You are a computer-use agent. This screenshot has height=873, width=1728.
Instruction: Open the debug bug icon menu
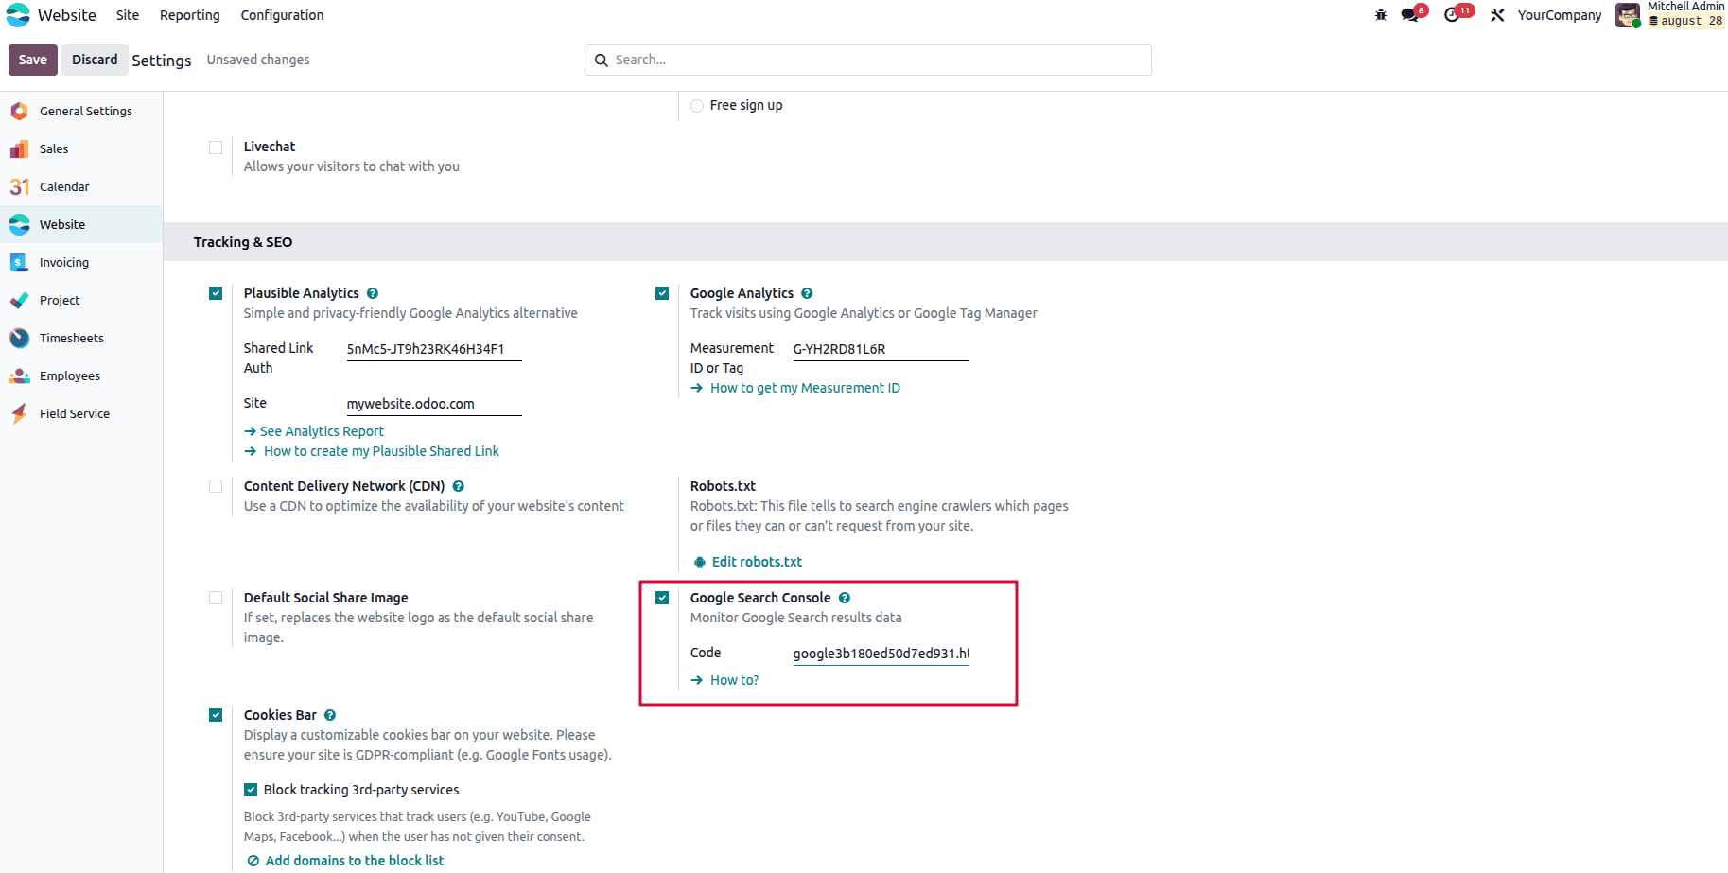tap(1381, 15)
